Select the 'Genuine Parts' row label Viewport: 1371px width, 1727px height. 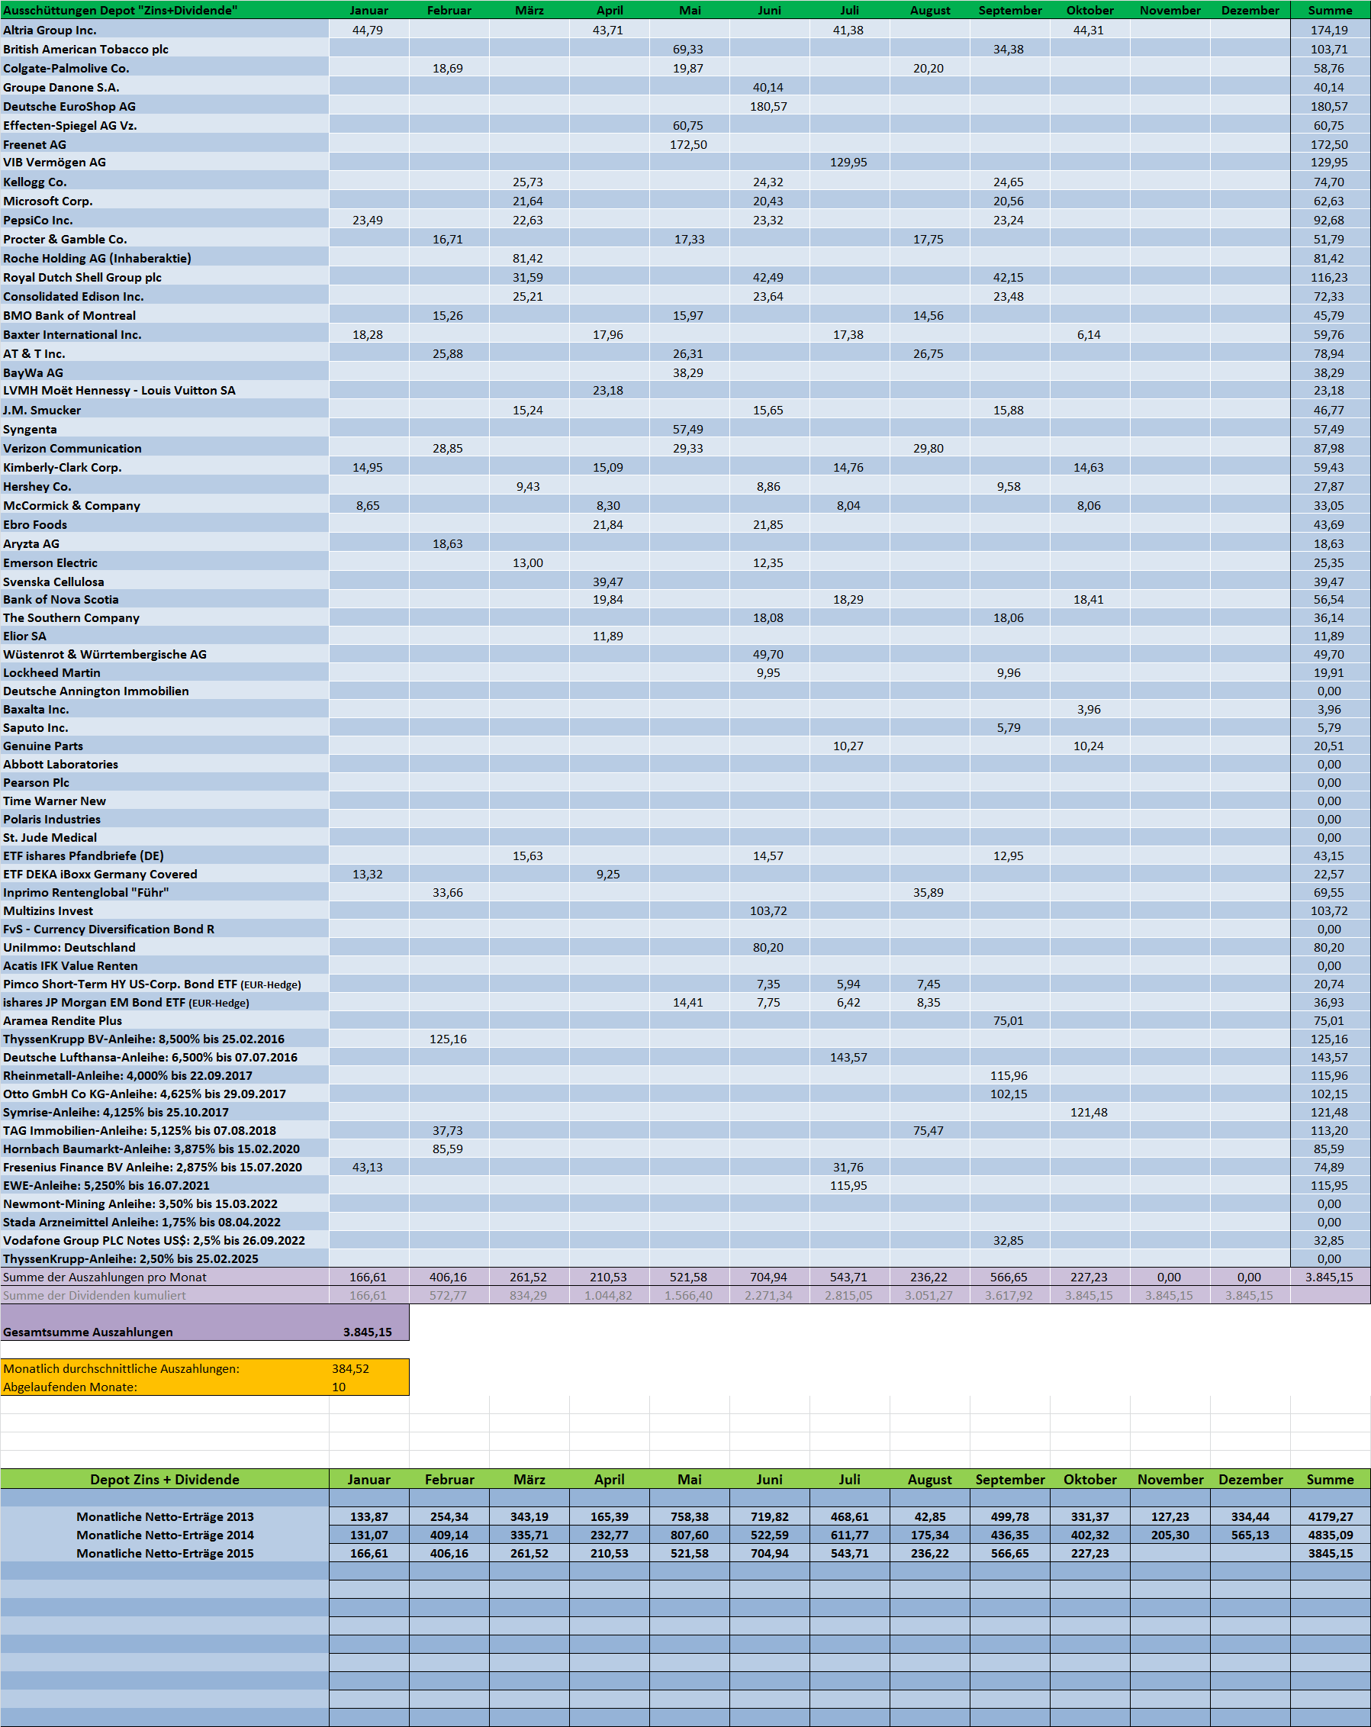tap(43, 746)
